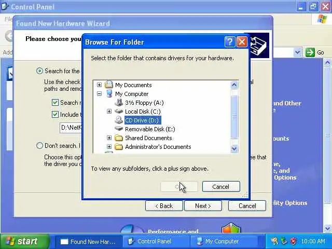The width and height of the screenshot is (332, 249).
Task: Select Local Disk (C:) entry
Action: [x=143, y=112]
